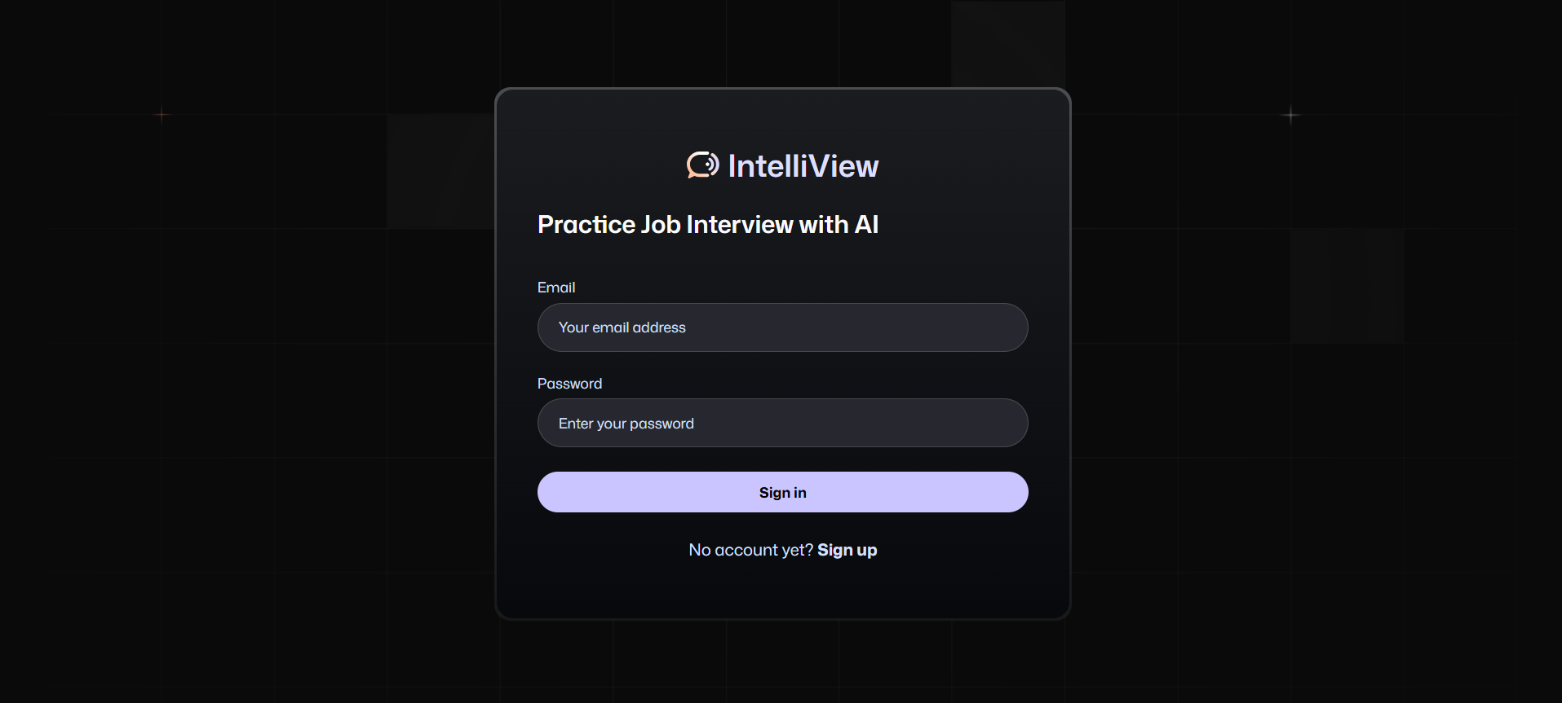Image resolution: width=1562 pixels, height=703 pixels.
Task: Click the highlighted grid square left of the card
Action: point(440,171)
